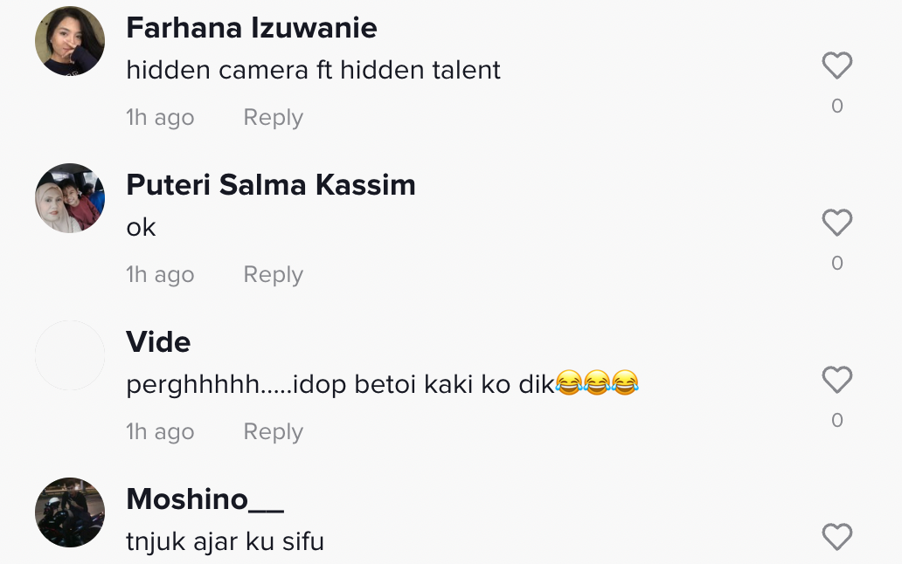Like Farhana Izuwanie's comment with the heart
This screenshot has width=902, height=564.
click(836, 66)
